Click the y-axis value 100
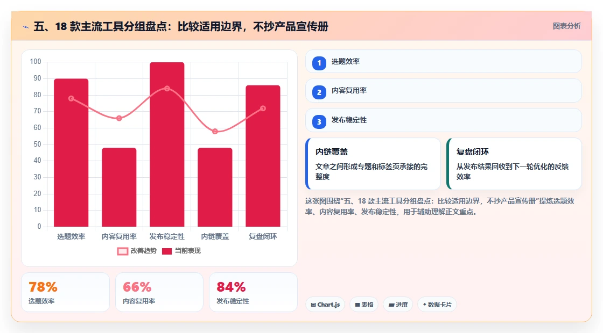603x333 pixels. 36,62
